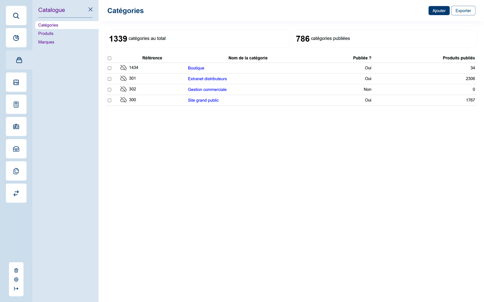Screen dimensions: 484x302
Task: Select the Gestion commerciale row checkbox
Action: tap(109, 90)
